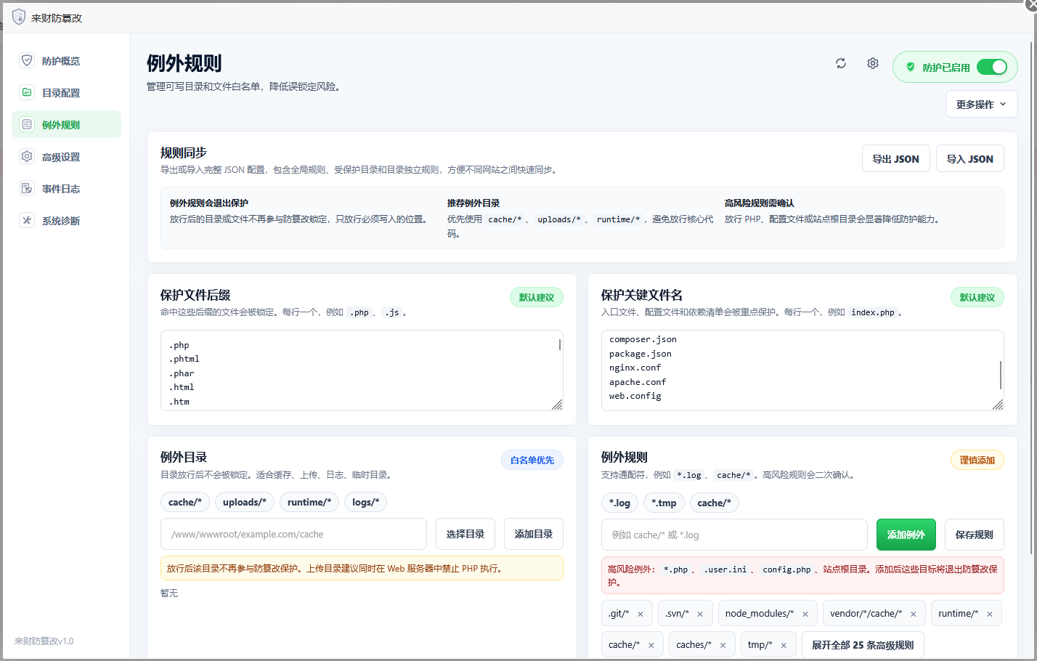View the 事件日志 page
Viewport: 1037px width, 661px height.
click(66, 188)
